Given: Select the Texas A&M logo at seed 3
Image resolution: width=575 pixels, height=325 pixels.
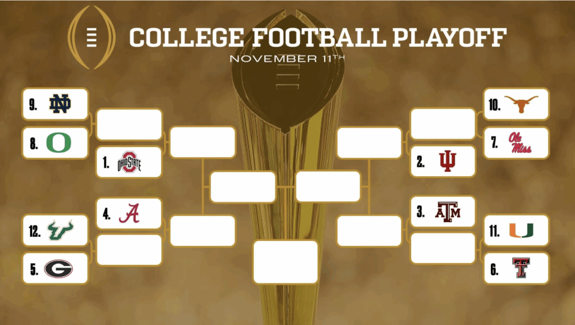Looking at the screenshot, I should click(x=448, y=212).
